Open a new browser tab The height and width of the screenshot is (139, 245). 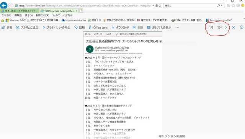(x=81, y=11)
